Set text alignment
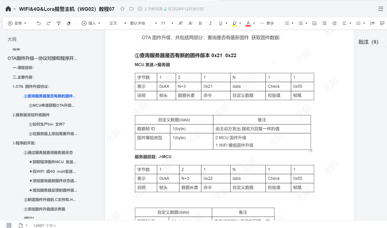387x228 pixels. pyautogui.click(x=345, y=23)
